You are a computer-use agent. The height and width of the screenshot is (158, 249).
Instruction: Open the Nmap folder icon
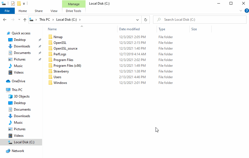pos(50,37)
